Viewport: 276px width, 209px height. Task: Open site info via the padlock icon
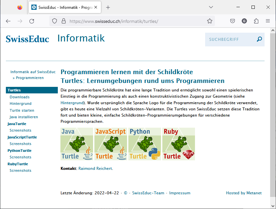(63, 21)
